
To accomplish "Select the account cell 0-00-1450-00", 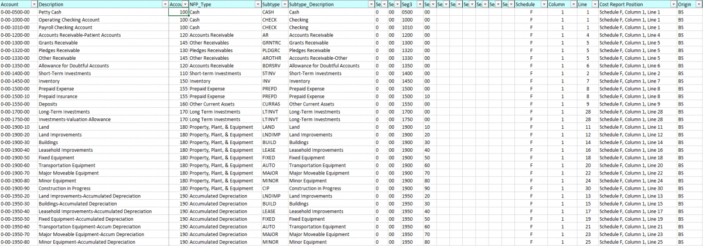I will (x=19, y=81).
